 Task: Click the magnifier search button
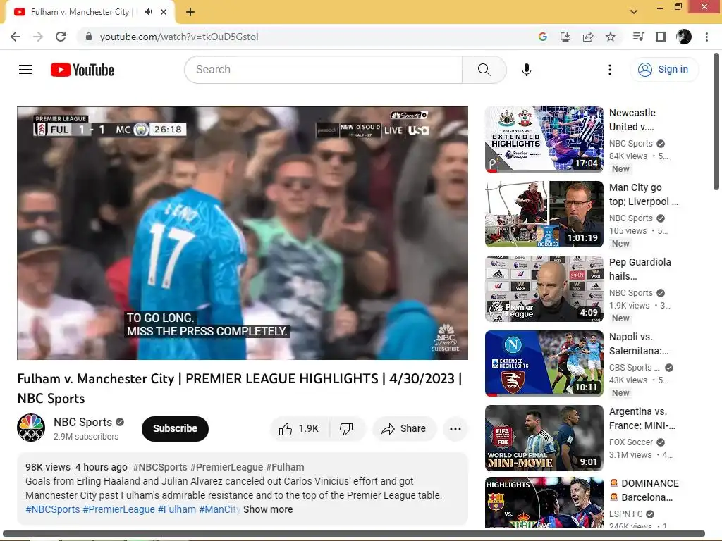[x=484, y=70]
